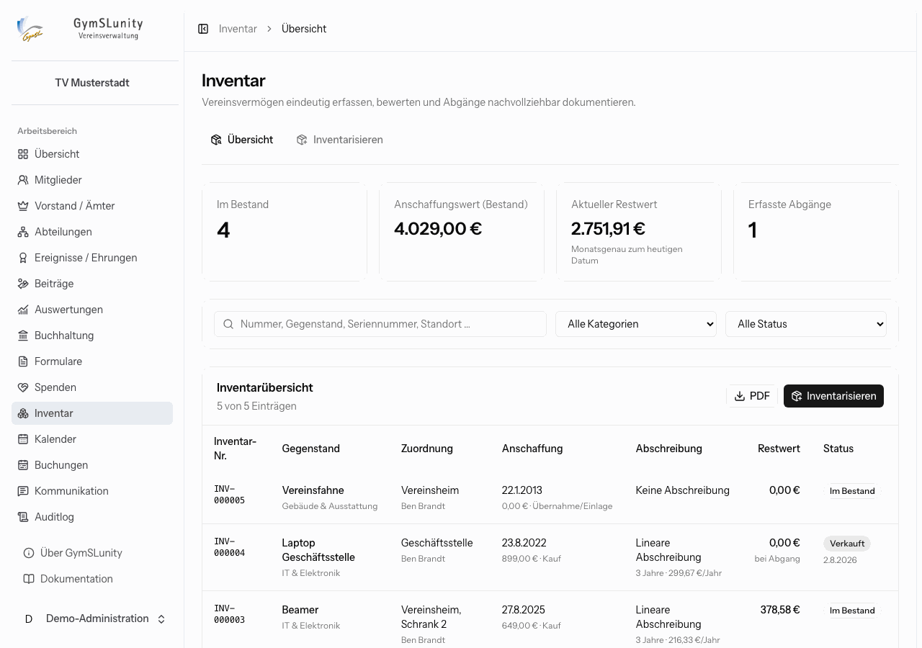The width and height of the screenshot is (922, 648).
Task: Go to Buchhaltung section
Action: (x=92, y=336)
